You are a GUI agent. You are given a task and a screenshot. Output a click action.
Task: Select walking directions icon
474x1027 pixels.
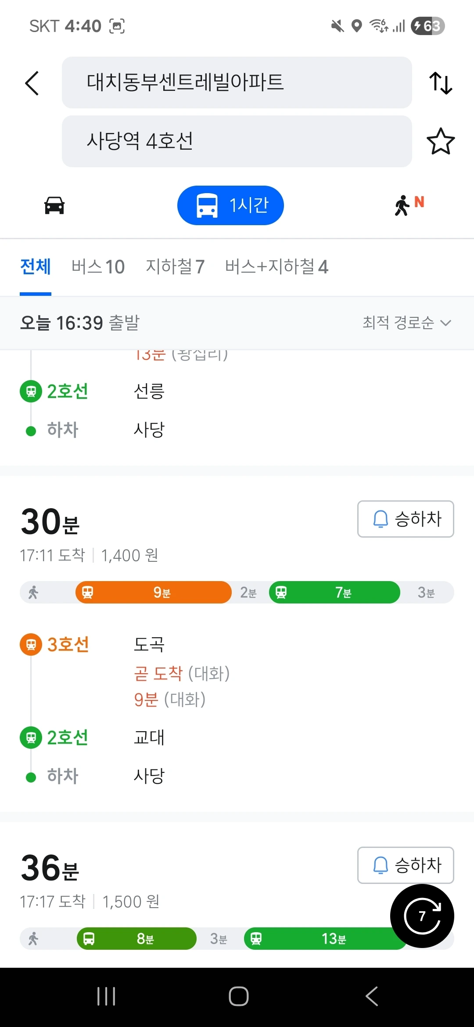coord(408,205)
